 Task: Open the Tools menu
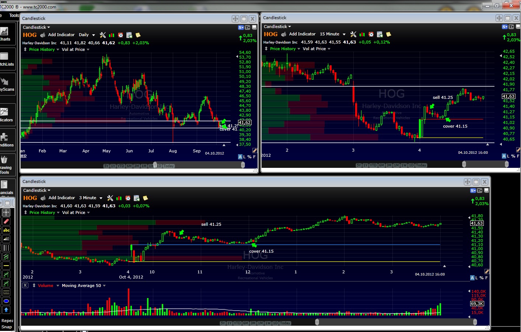(x=14, y=15)
